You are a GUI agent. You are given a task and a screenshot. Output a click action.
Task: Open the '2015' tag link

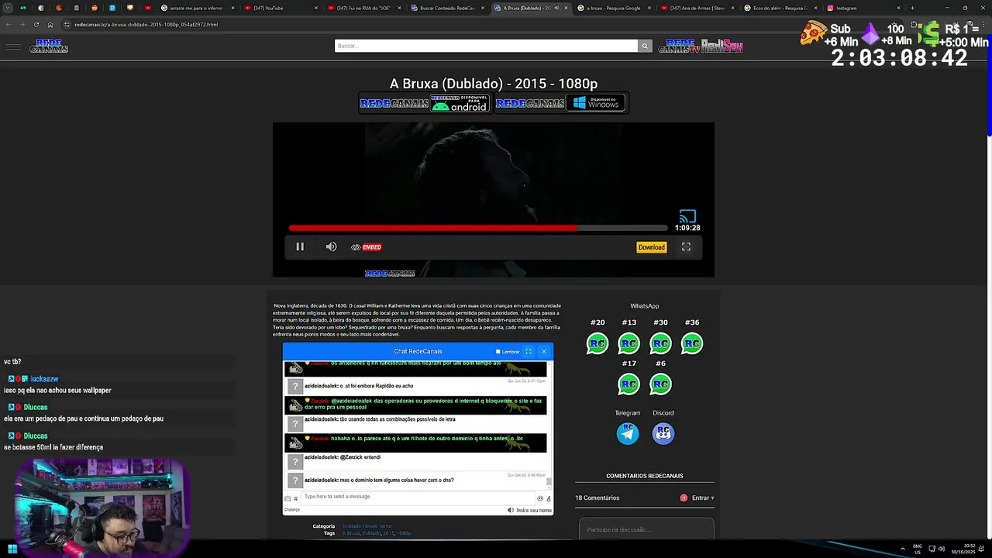[388, 533]
